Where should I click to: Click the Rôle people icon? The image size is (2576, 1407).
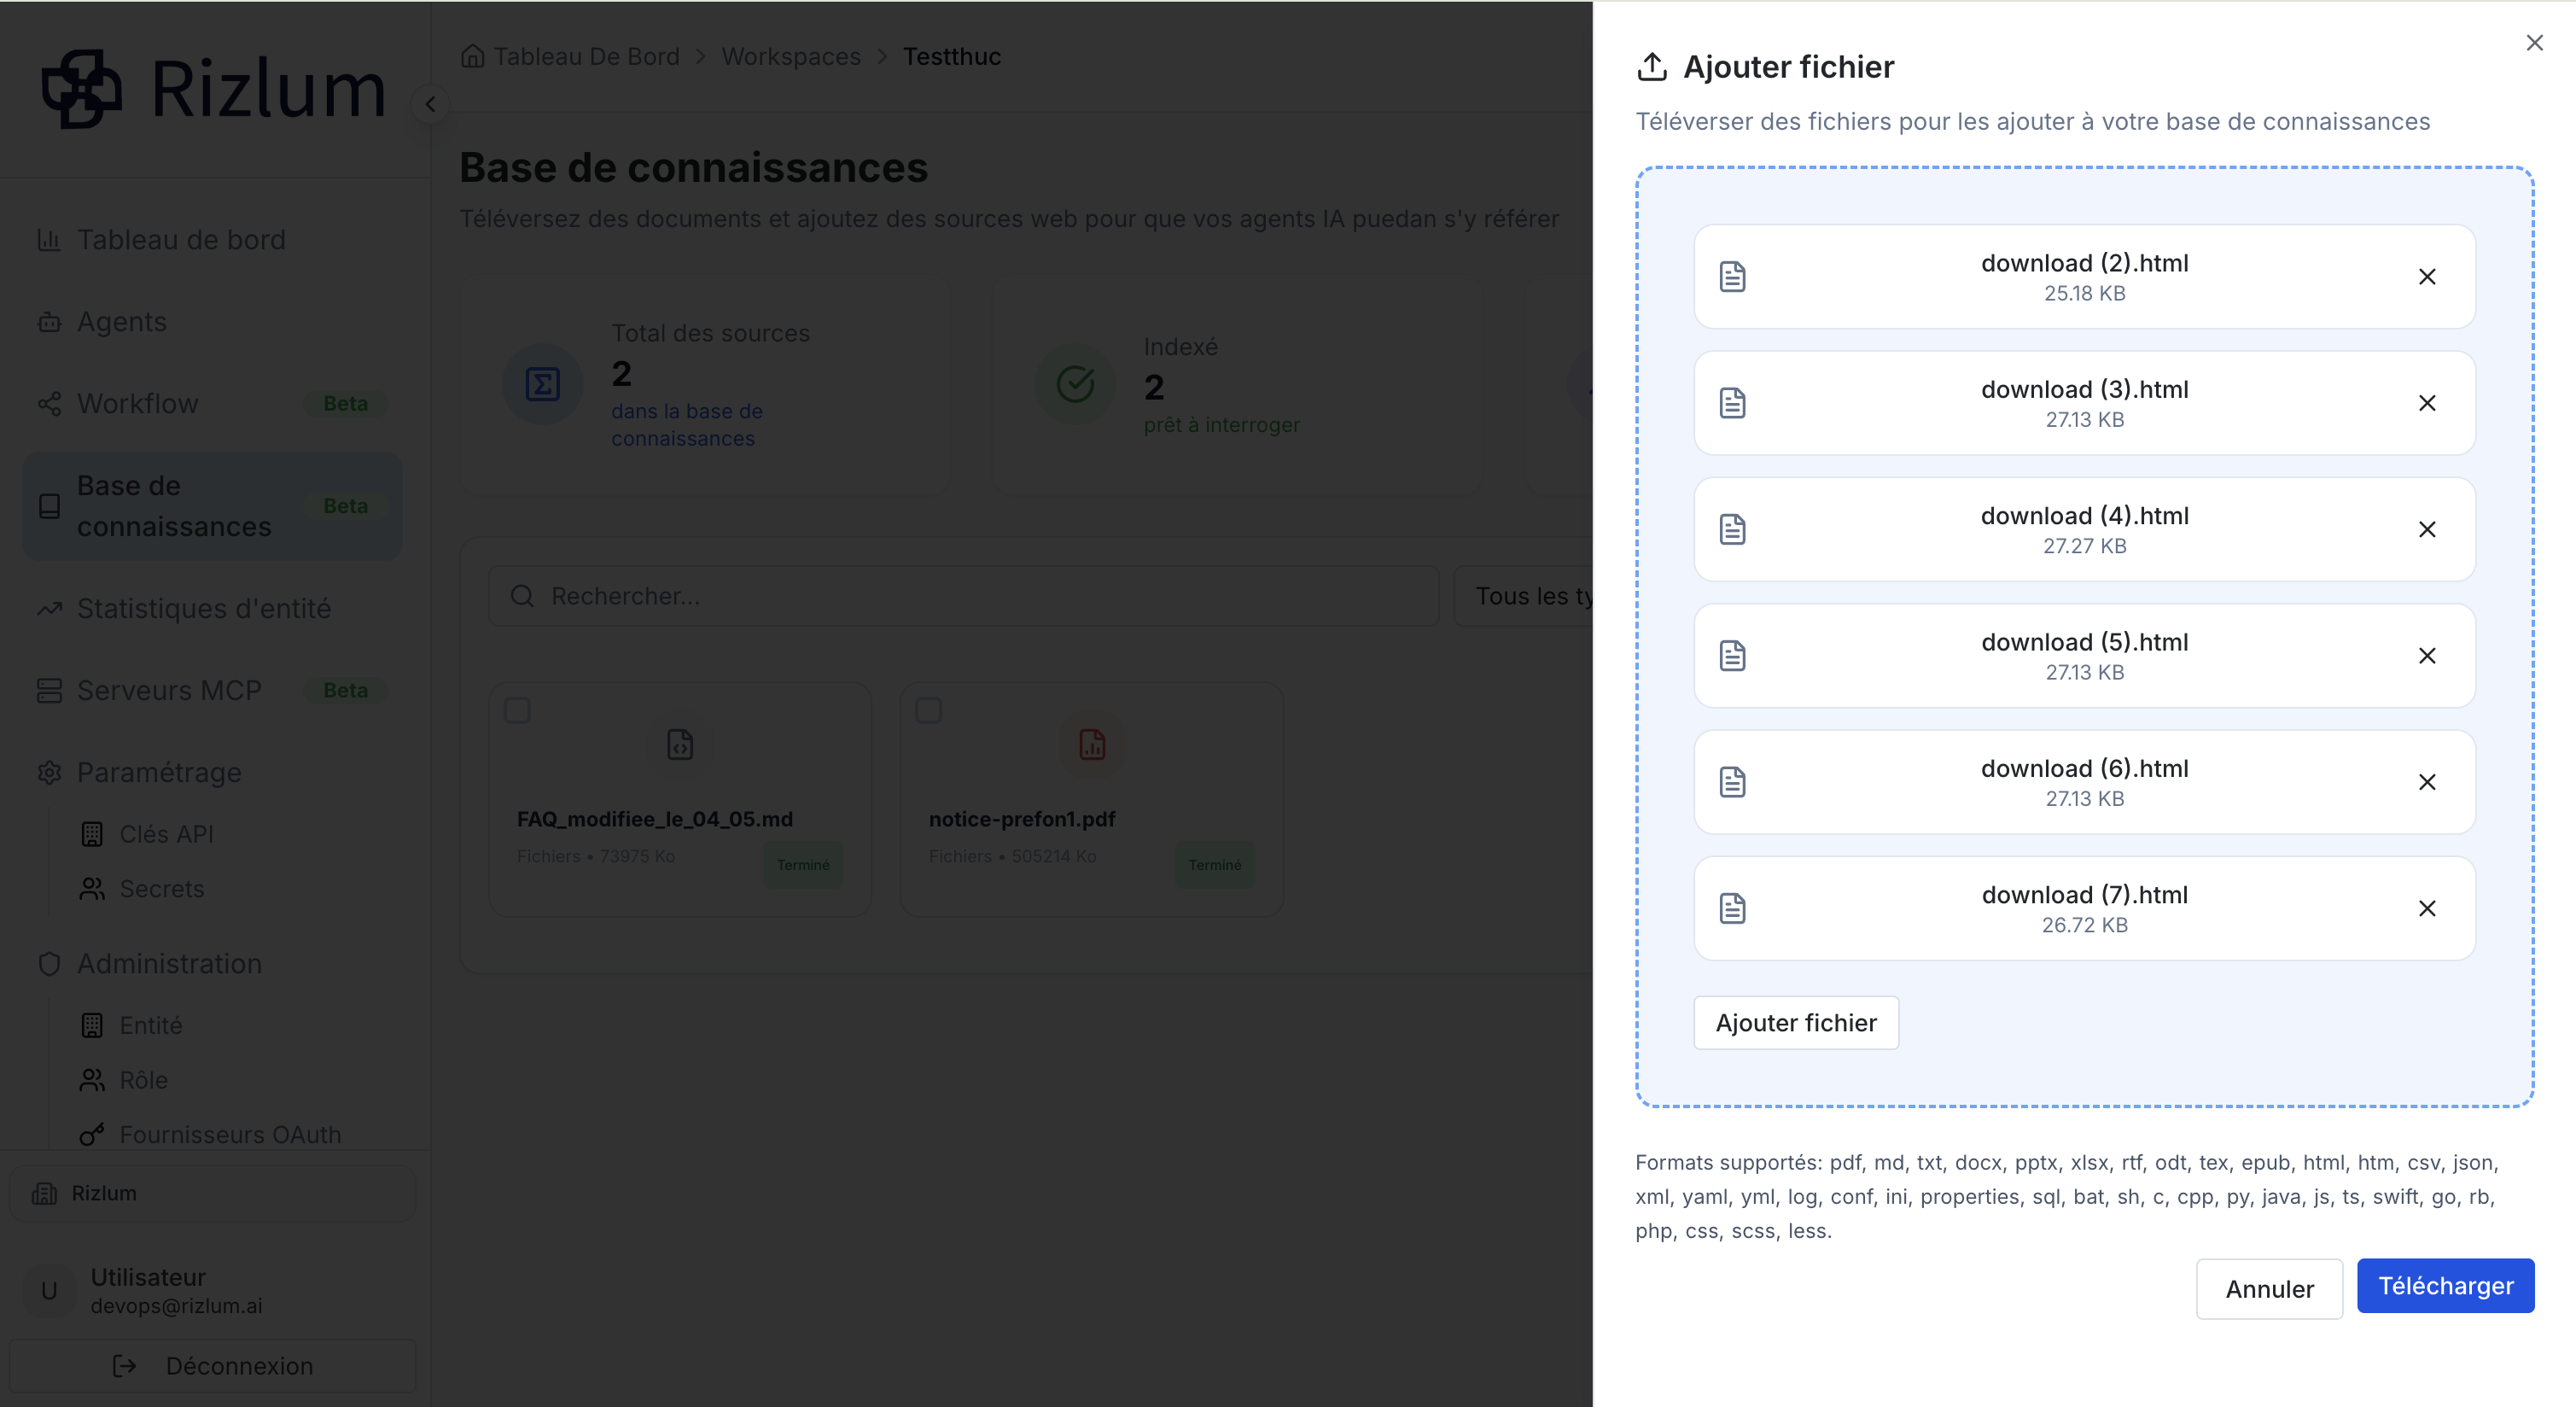tap(92, 1080)
